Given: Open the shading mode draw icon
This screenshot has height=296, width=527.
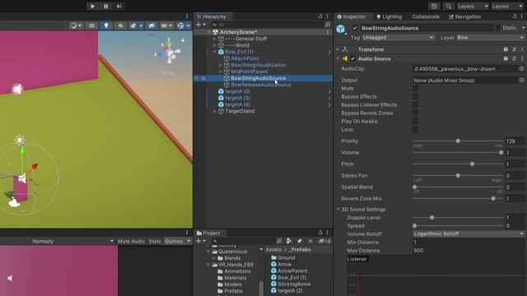Looking at the screenshot, I should coord(73,25).
